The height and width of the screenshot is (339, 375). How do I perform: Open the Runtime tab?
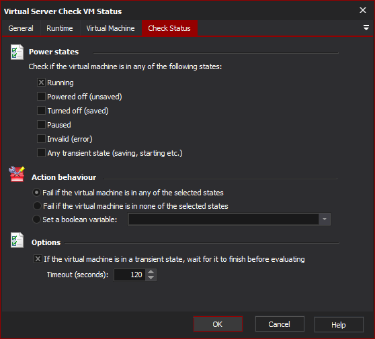click(x=60, y=28)
